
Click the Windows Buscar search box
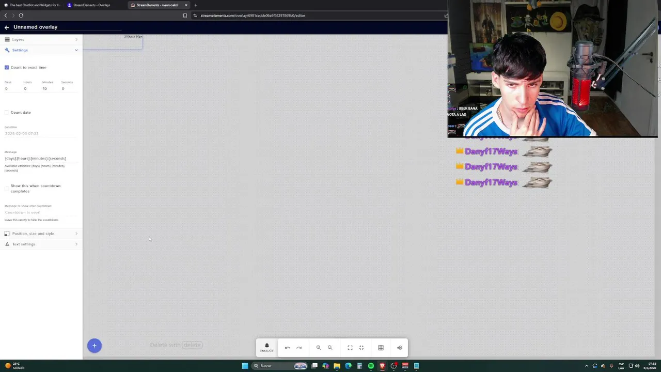pos(280,366)
